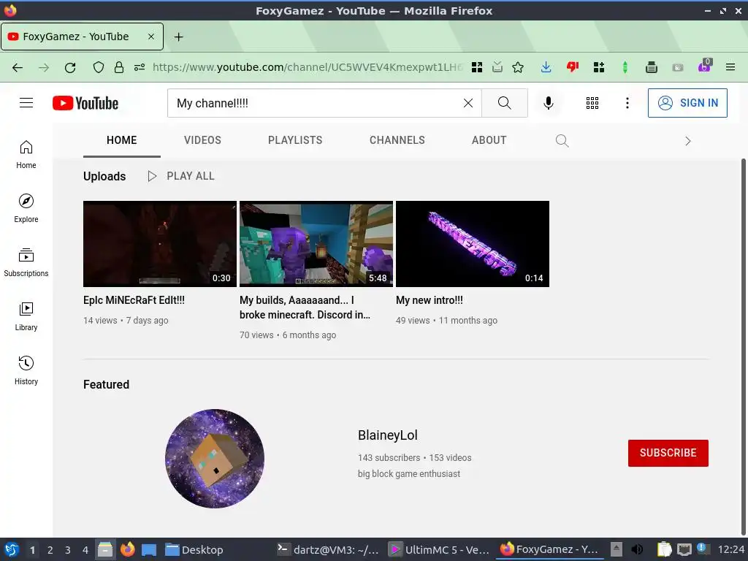Clear the search box with the X
The image size is (748, 561).
468,103
